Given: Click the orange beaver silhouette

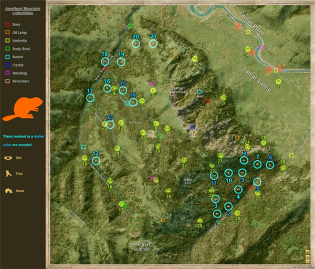Looking at the screenshot, I should (x=23, y=109).
